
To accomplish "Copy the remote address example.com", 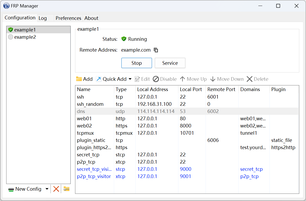I will click(x=156, y=50).
